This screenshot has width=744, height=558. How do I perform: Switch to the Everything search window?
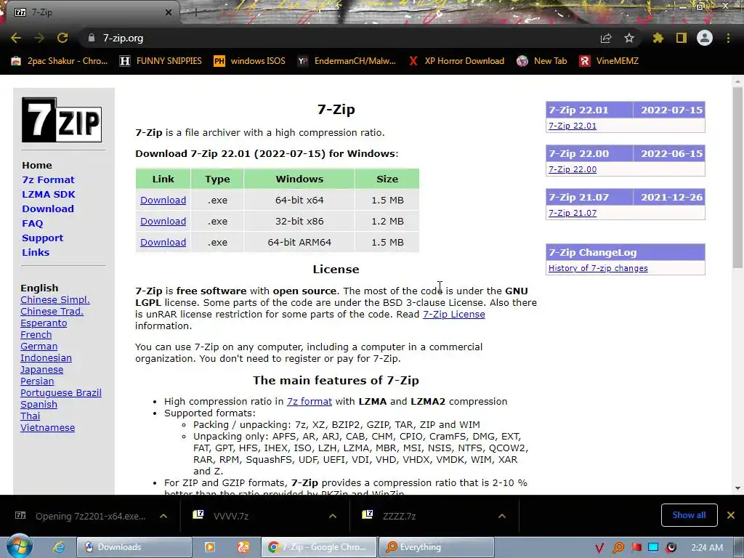[436, 546]
